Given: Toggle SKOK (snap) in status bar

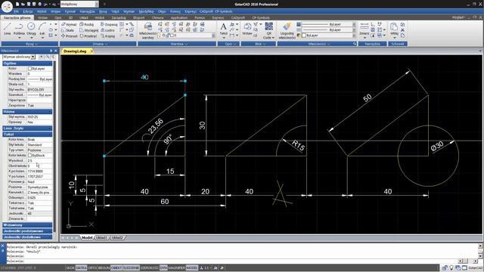Looking at the screenshot, I should tap(70, 268).
